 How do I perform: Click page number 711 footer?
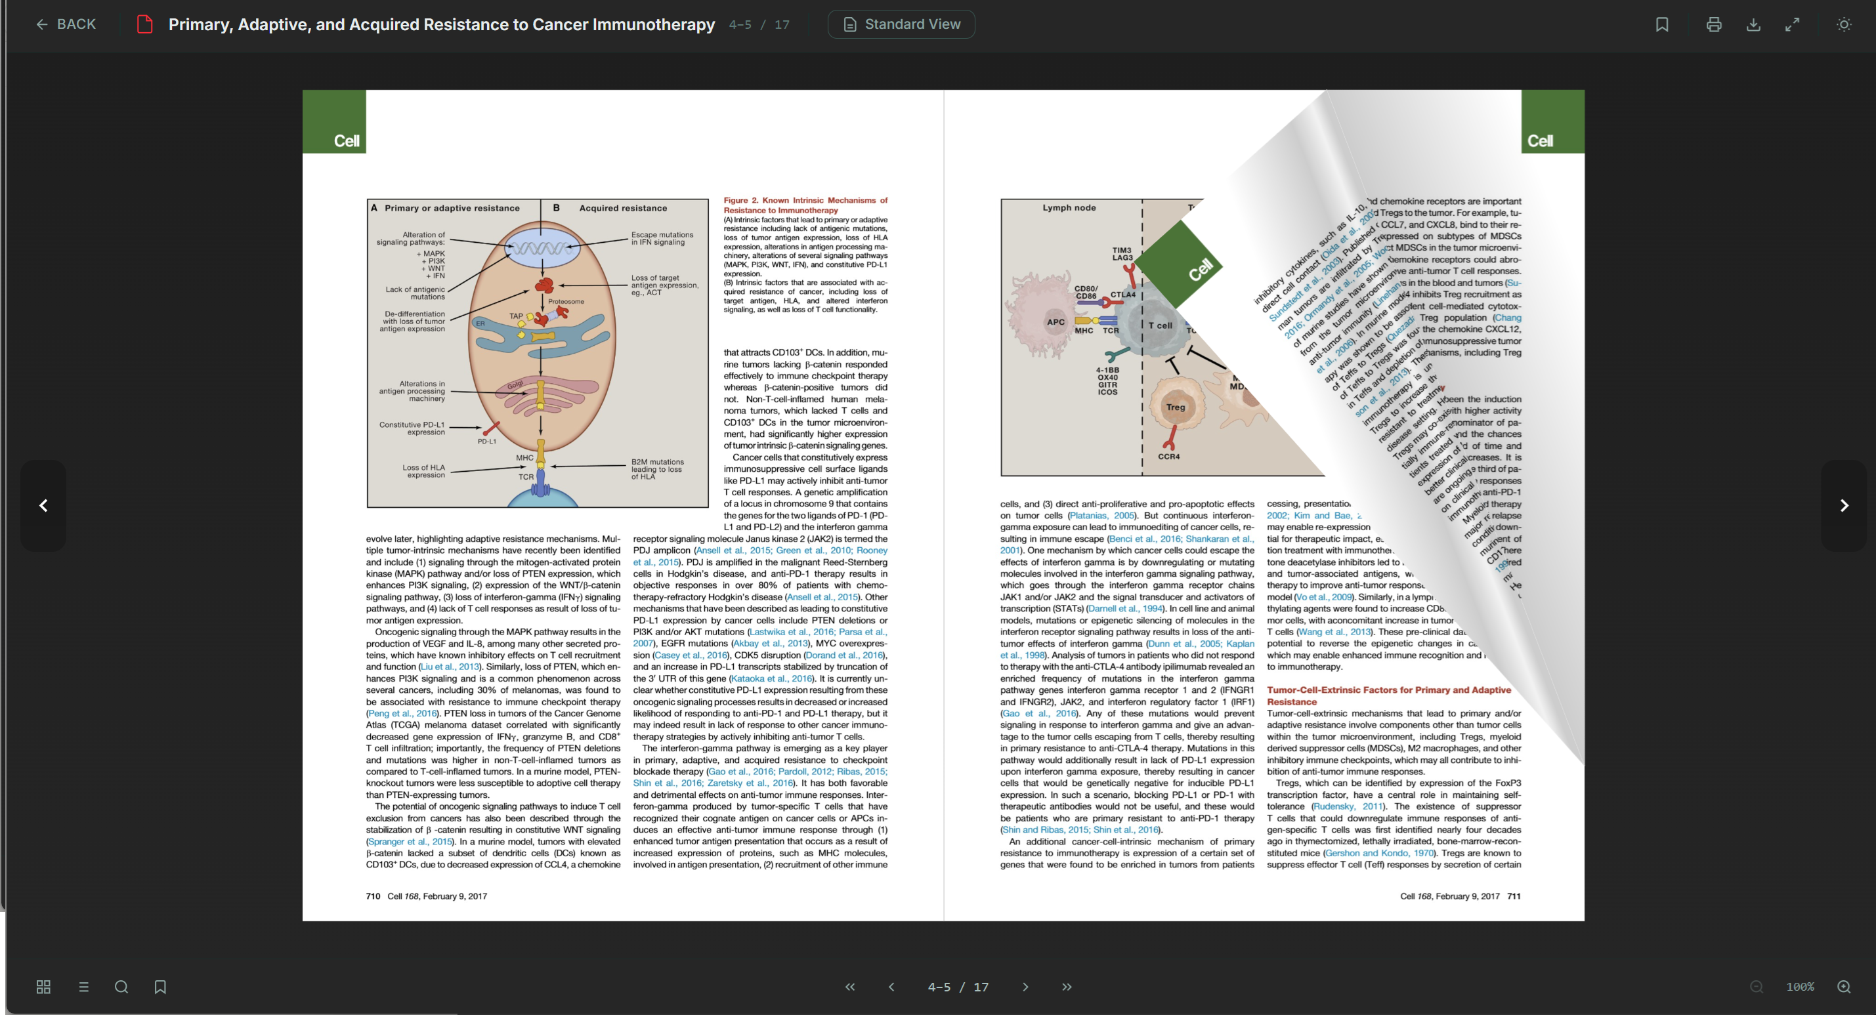click(1513, 896)
